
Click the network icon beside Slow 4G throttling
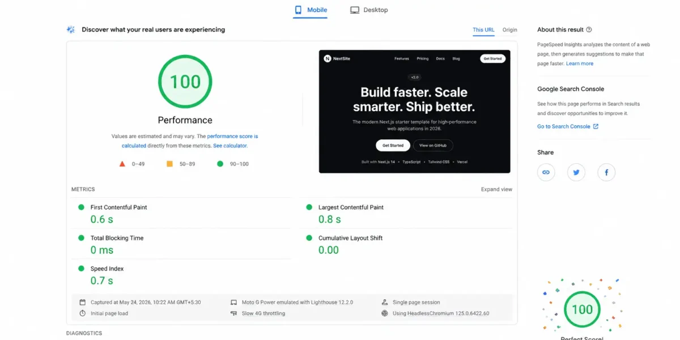tap(233, 313)
